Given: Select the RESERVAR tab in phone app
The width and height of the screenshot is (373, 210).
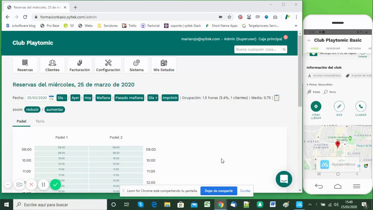Looking at the screenshot, I should point(333,48).
